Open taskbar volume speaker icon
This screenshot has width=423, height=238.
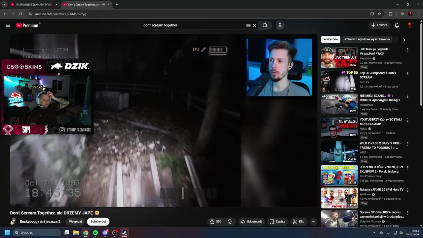(x=401, y=233)
